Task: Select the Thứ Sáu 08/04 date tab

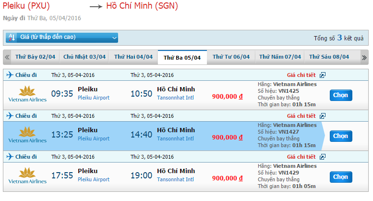Action: [329, 57]
